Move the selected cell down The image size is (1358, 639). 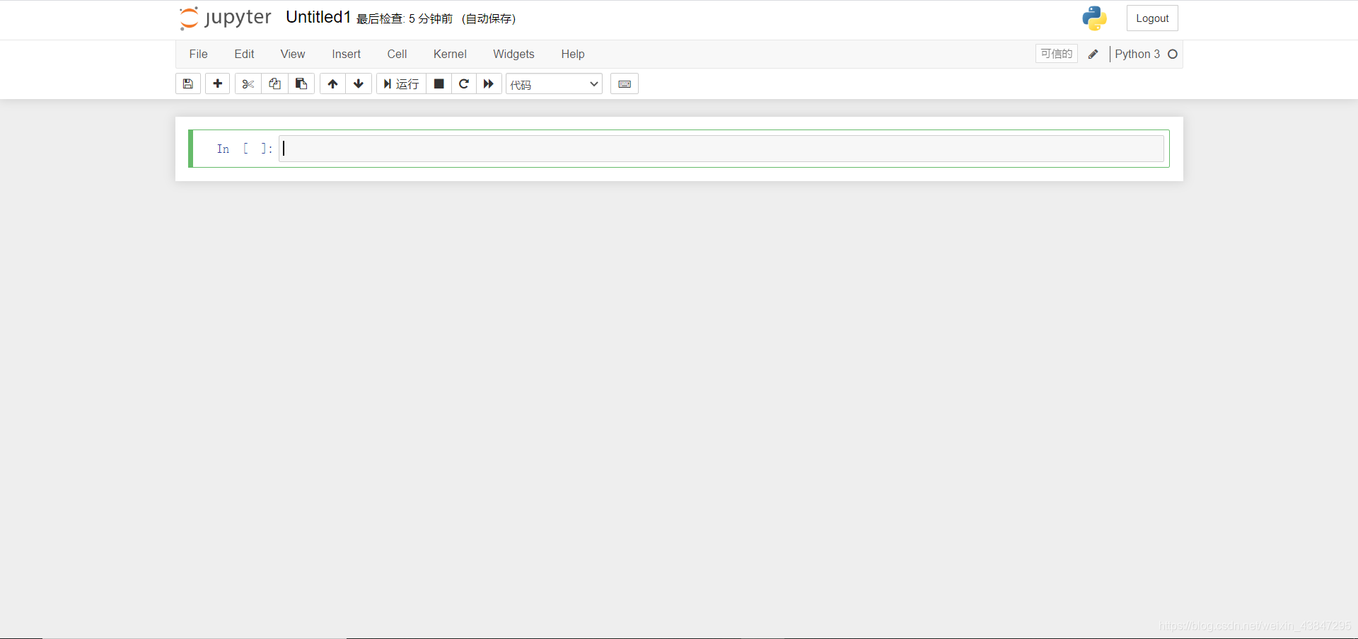(359, 84)
